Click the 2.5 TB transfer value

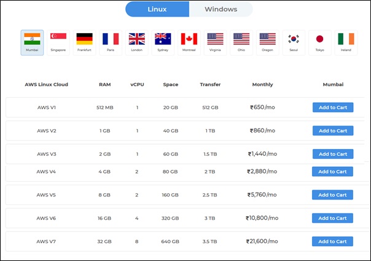209,195
